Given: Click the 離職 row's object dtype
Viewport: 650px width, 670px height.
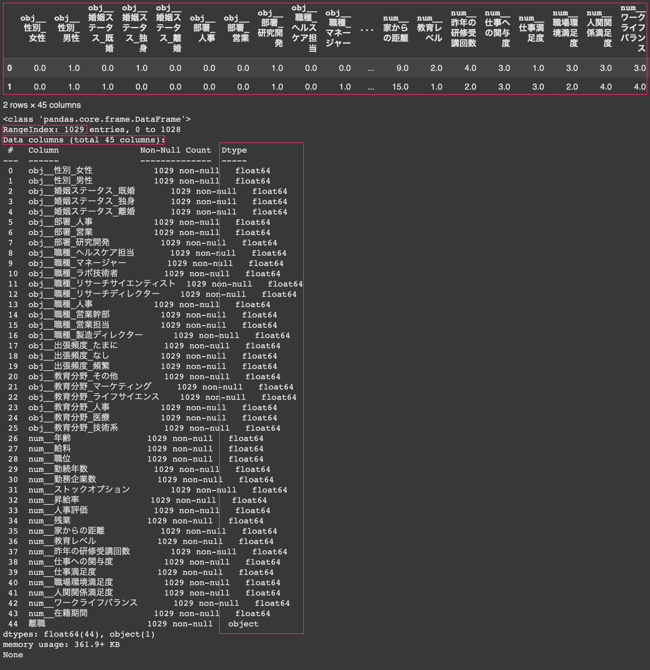Looking at the screenshot, I should [x=243, y=624].
